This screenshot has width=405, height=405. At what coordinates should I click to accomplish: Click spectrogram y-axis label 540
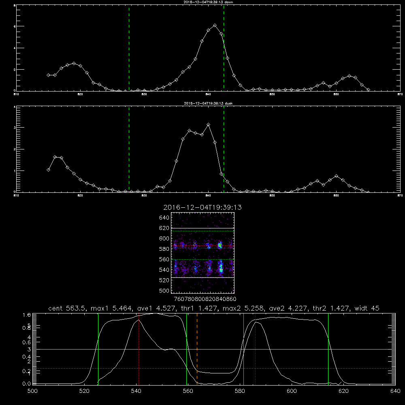tap(164, 270)
